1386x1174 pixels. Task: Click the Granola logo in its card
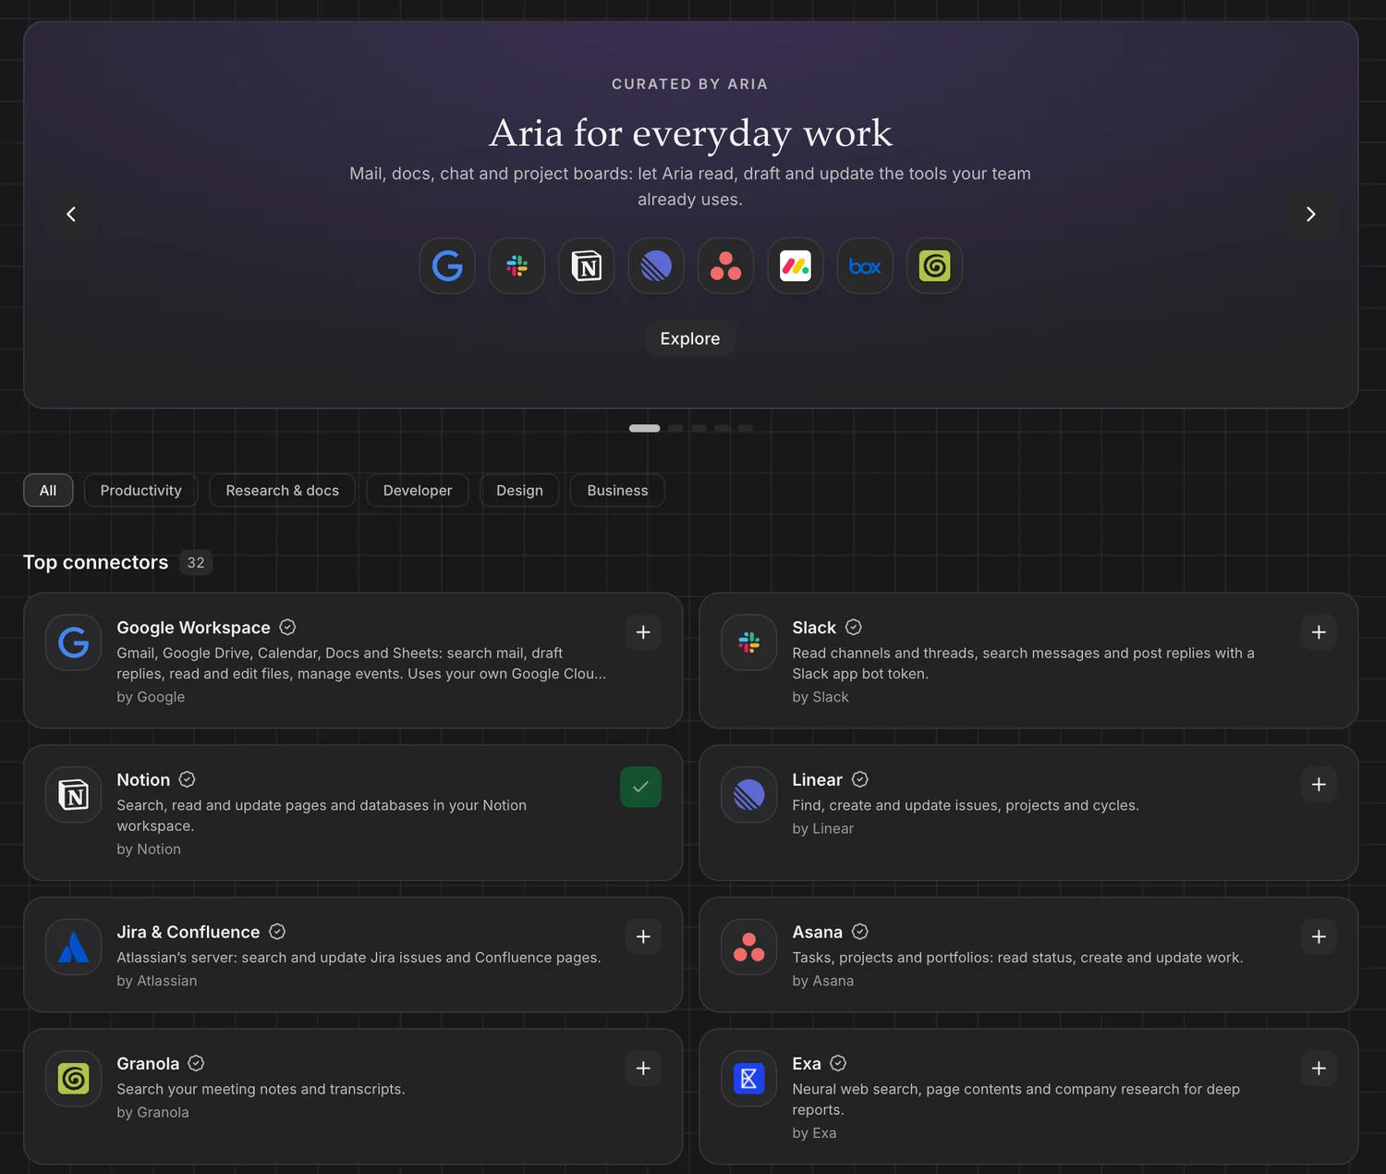[x=73, y=1079]
